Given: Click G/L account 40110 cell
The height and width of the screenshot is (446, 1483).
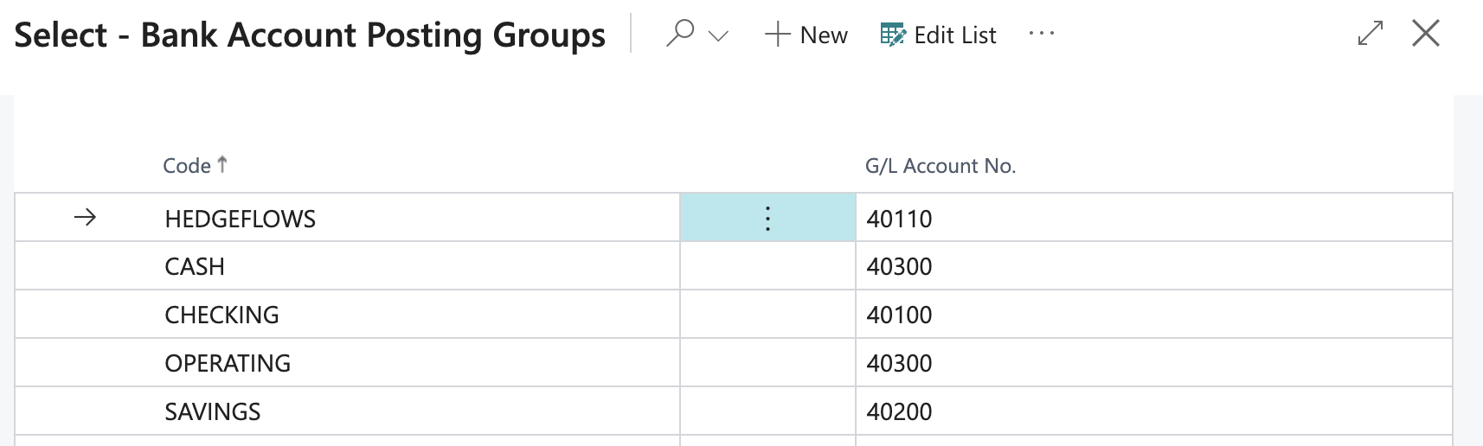Looking at the screenshot, I should 899,220.
